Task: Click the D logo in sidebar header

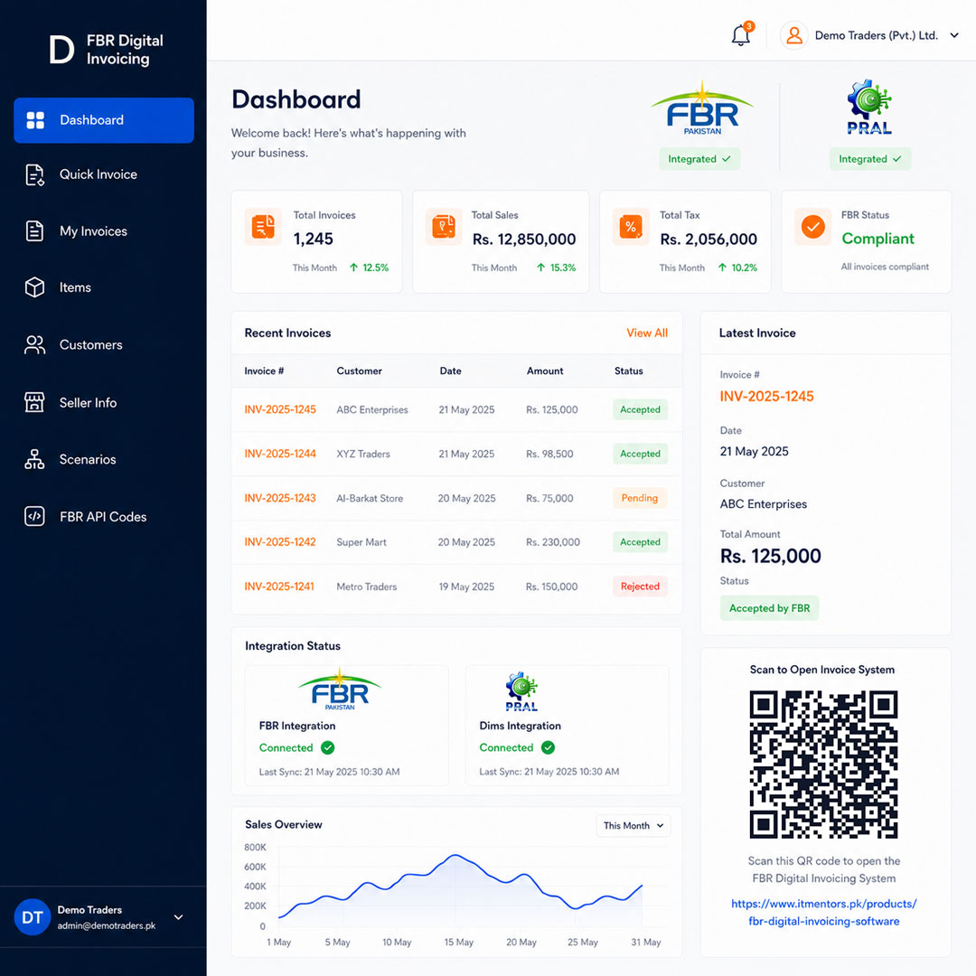Action: point(61,49)
